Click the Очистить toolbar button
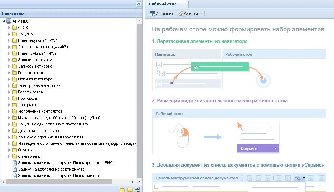The height and width of the screenshot is (192, 334). pyautogui.click(x=190, y=14)
